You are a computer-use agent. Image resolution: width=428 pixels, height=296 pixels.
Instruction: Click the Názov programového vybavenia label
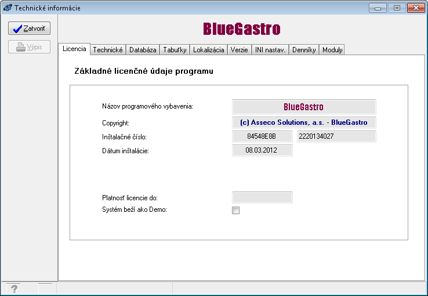[x=147, y=106]
